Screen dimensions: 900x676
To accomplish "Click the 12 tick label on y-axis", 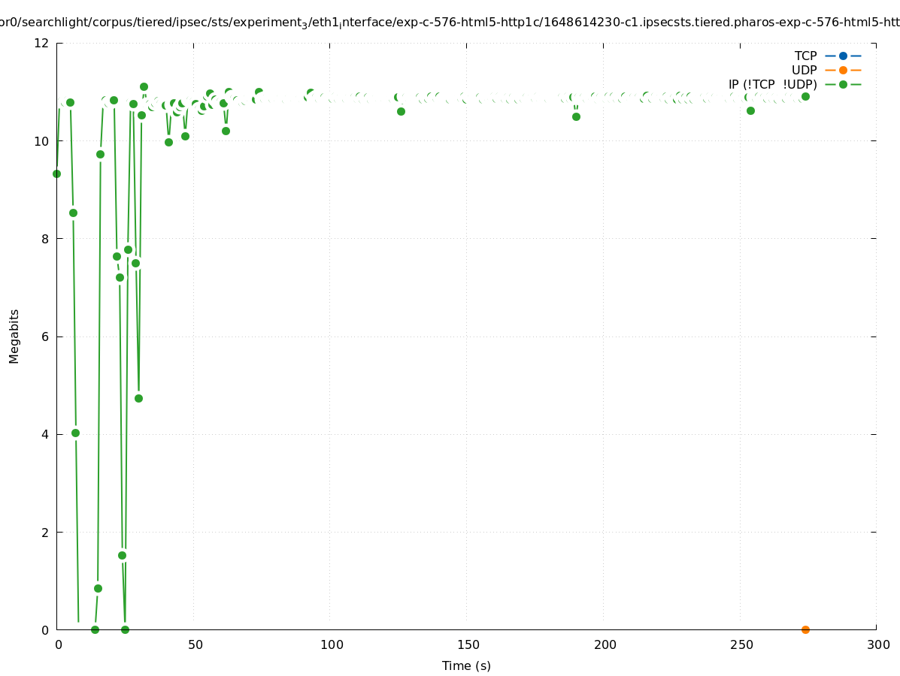I will [x=42, y=43].
